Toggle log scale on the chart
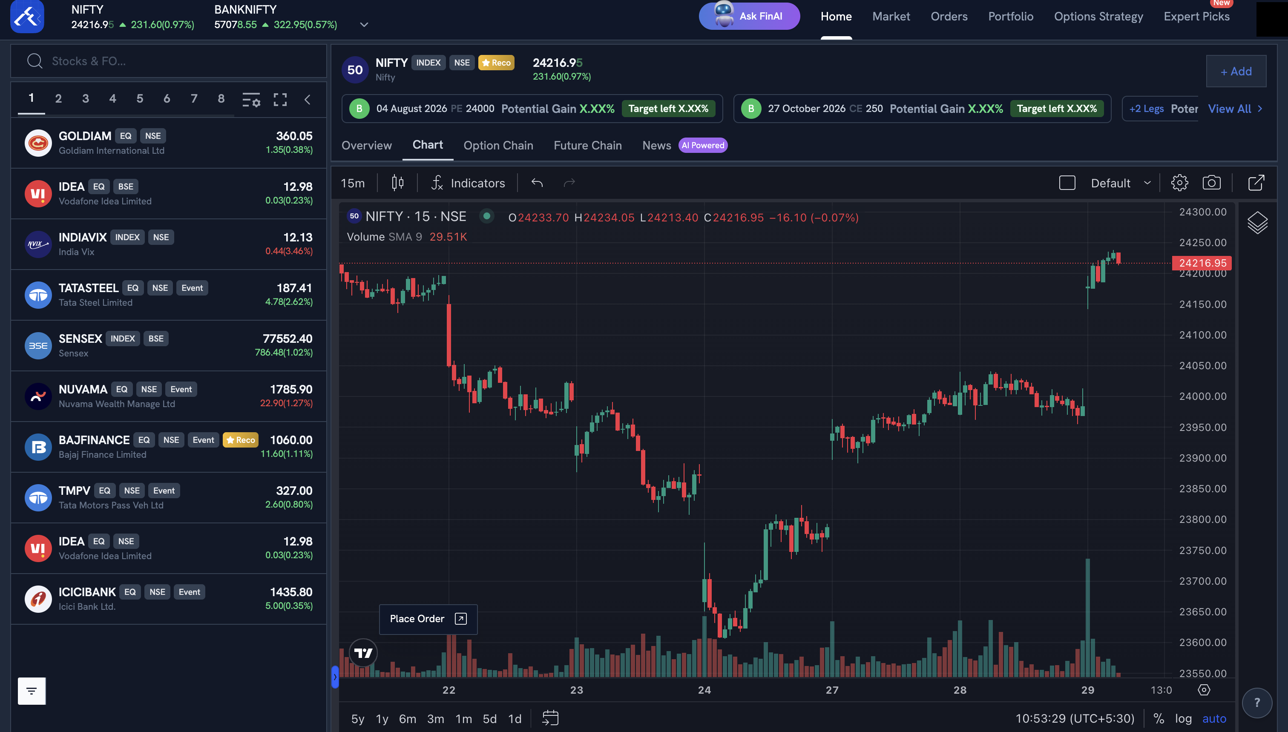This screenshot has width=1288, height=732. click(x=1183, y=719)
